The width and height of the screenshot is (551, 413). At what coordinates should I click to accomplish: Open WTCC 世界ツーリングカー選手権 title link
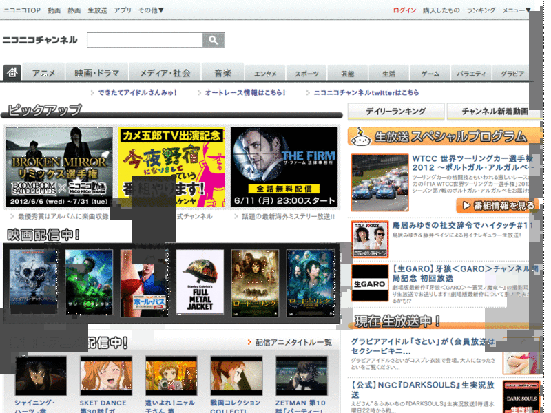(472, 163)
